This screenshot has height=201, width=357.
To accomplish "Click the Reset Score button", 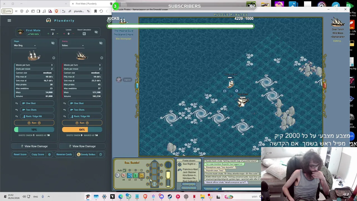I will point(20,154).
